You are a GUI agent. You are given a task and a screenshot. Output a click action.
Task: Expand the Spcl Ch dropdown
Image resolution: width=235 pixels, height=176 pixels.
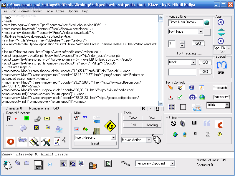[229, 48]
